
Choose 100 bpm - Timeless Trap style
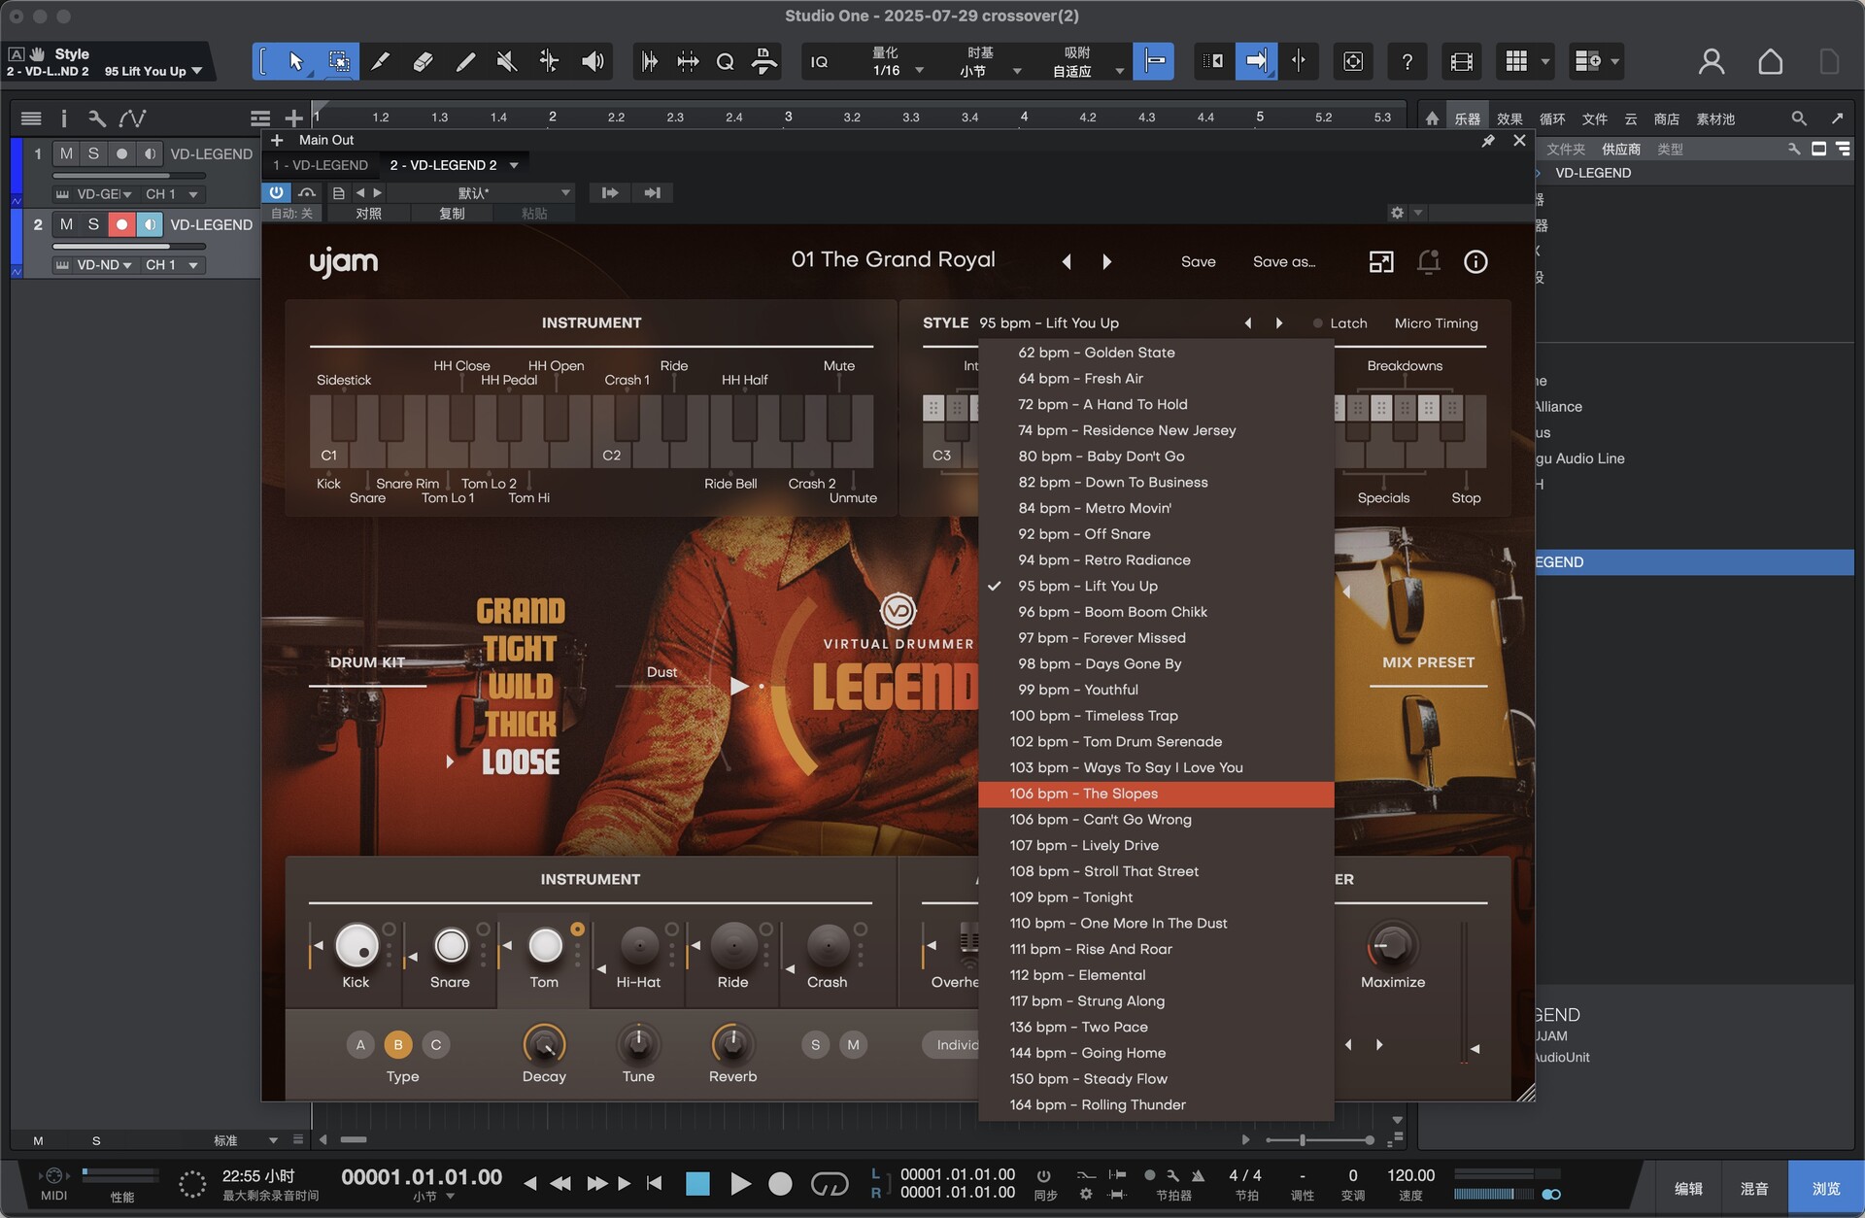(x=1156, y=716)
